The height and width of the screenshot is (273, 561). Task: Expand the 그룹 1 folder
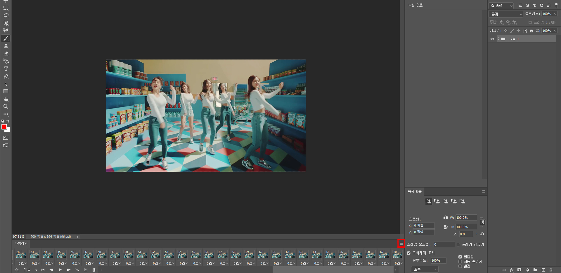coord(498,39)
